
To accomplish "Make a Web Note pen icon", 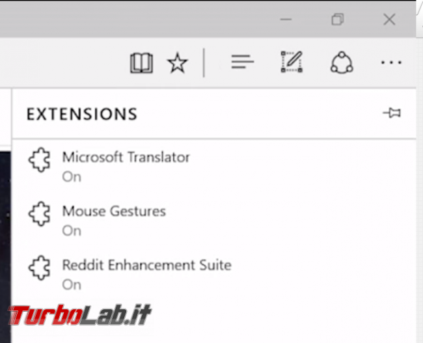I will 292,62.
